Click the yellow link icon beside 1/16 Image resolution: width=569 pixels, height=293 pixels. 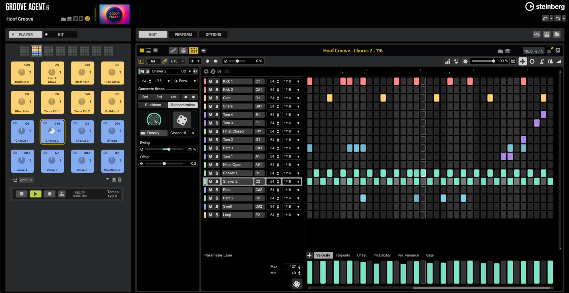tap(165, 61)
